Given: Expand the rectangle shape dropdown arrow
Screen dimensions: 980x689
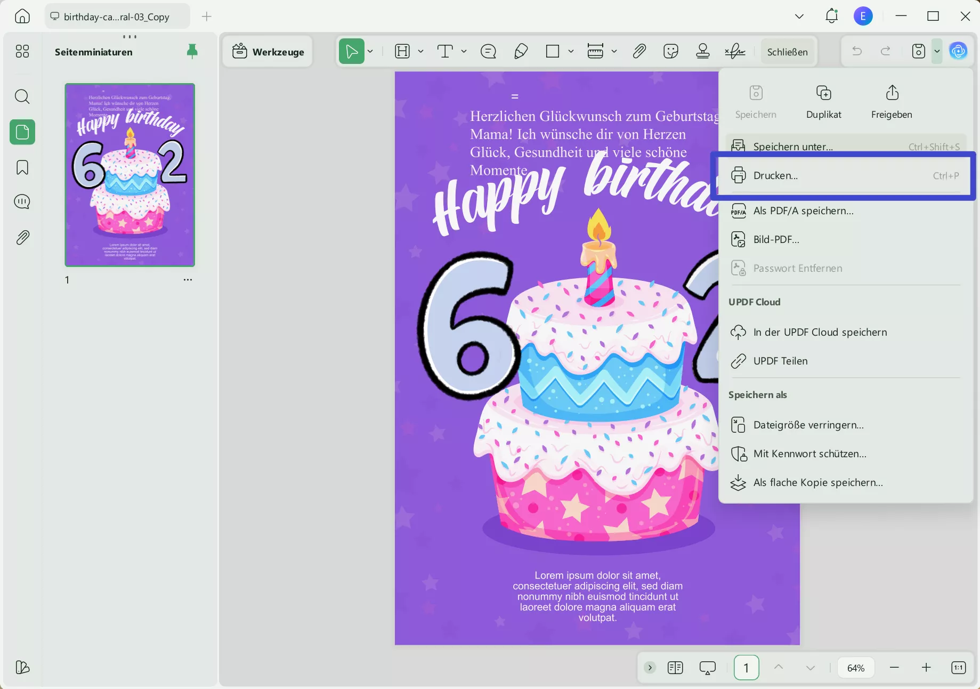Looking at the screenshot, I should (x=571, y=52).
